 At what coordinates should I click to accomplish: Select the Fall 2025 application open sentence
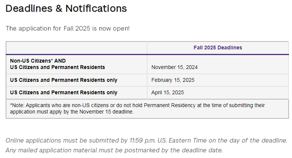click(68, 29)
